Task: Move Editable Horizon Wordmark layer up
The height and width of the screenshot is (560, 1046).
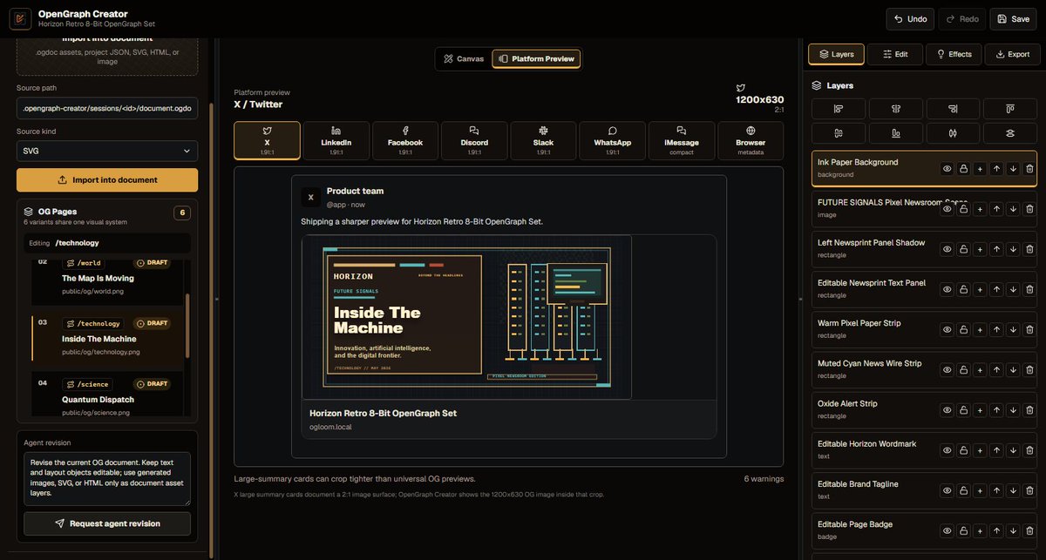Action: pyautogui.click(x=996, y=450)
